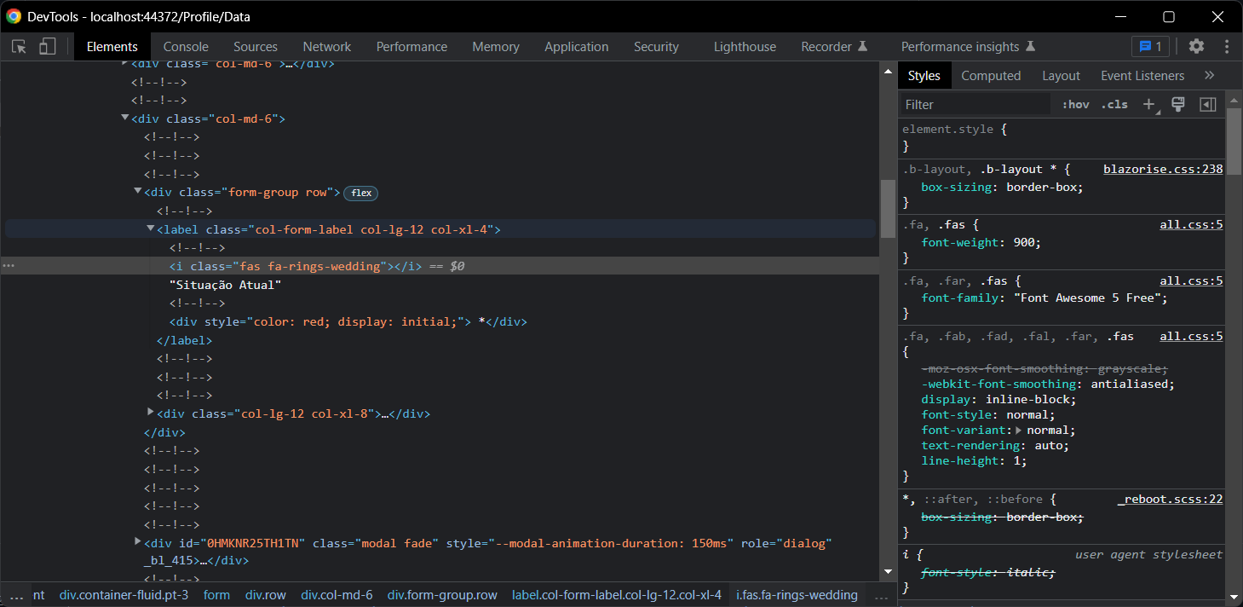This screenshot has width=1243, height=607.
Task: Switch to the Console panel
Action: (x=186, y=46)
